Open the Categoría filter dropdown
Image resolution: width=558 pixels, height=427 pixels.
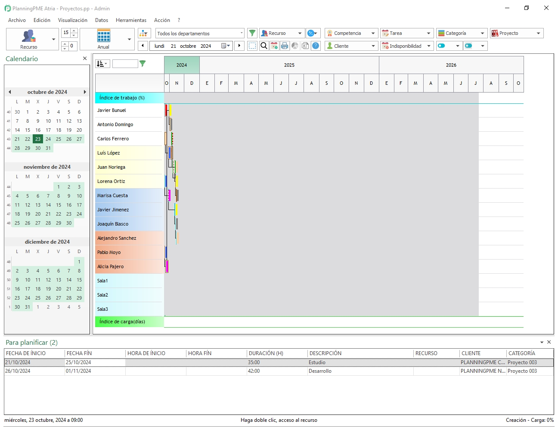pyautogui.click(x=462, y=33)
